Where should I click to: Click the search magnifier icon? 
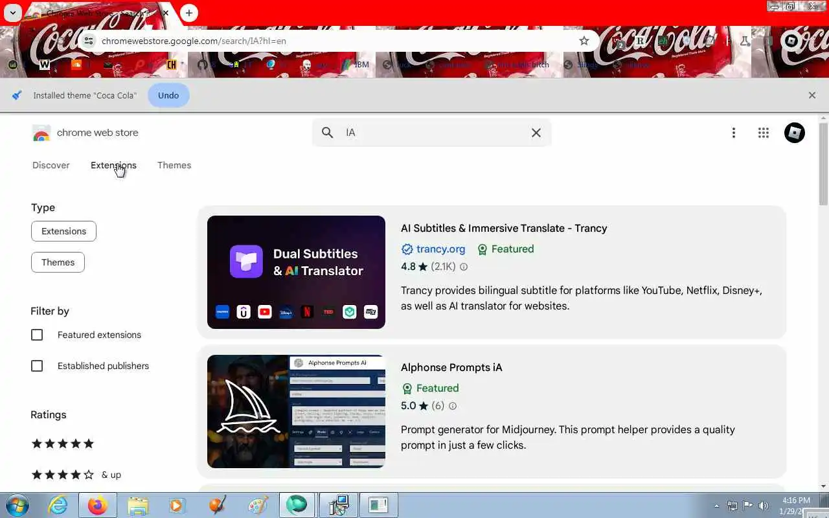click(328, 133)
